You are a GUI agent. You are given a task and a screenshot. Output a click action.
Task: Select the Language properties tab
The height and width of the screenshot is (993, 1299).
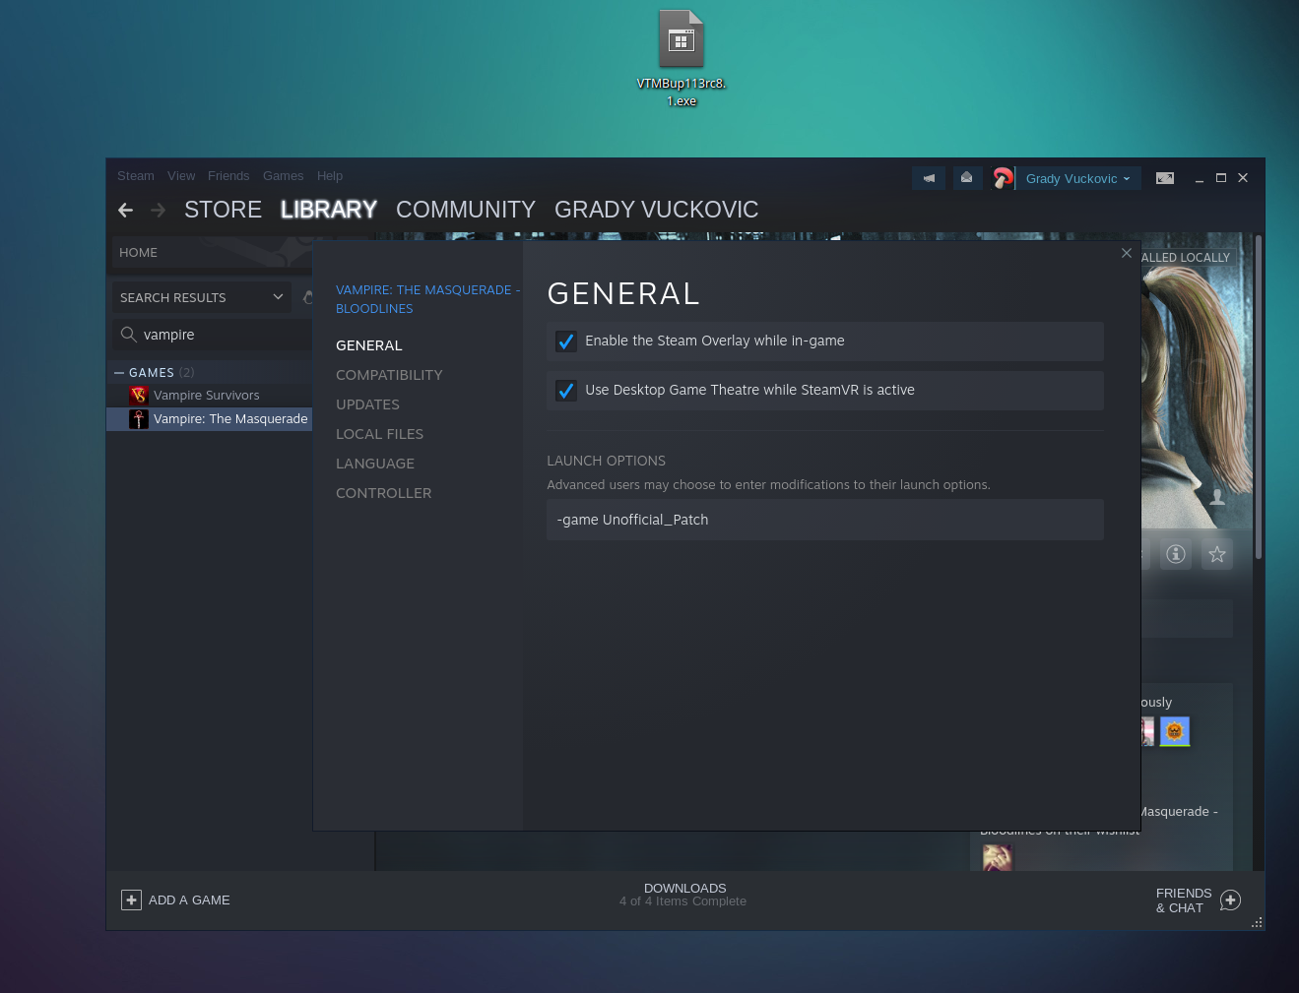point(375,464)
